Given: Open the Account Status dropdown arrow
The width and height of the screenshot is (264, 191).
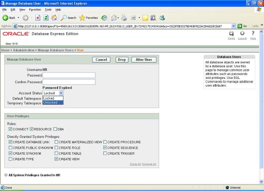Looking at the screenshot, I should 61,93.
